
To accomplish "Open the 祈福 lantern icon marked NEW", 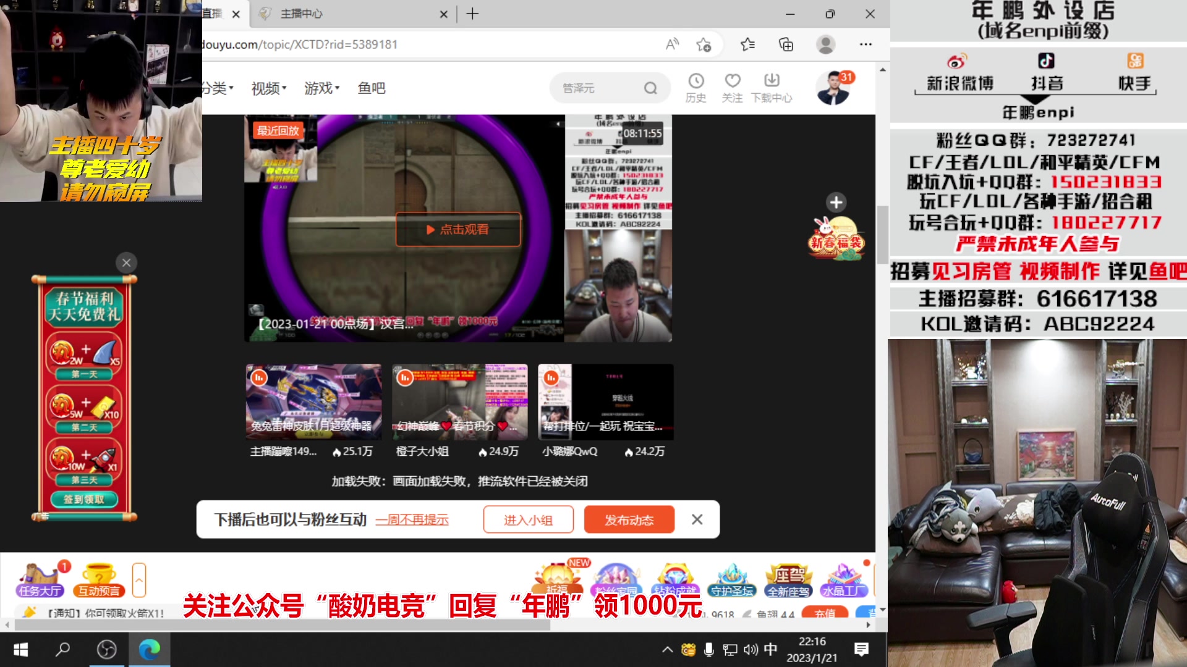I will tap(558, 579).
